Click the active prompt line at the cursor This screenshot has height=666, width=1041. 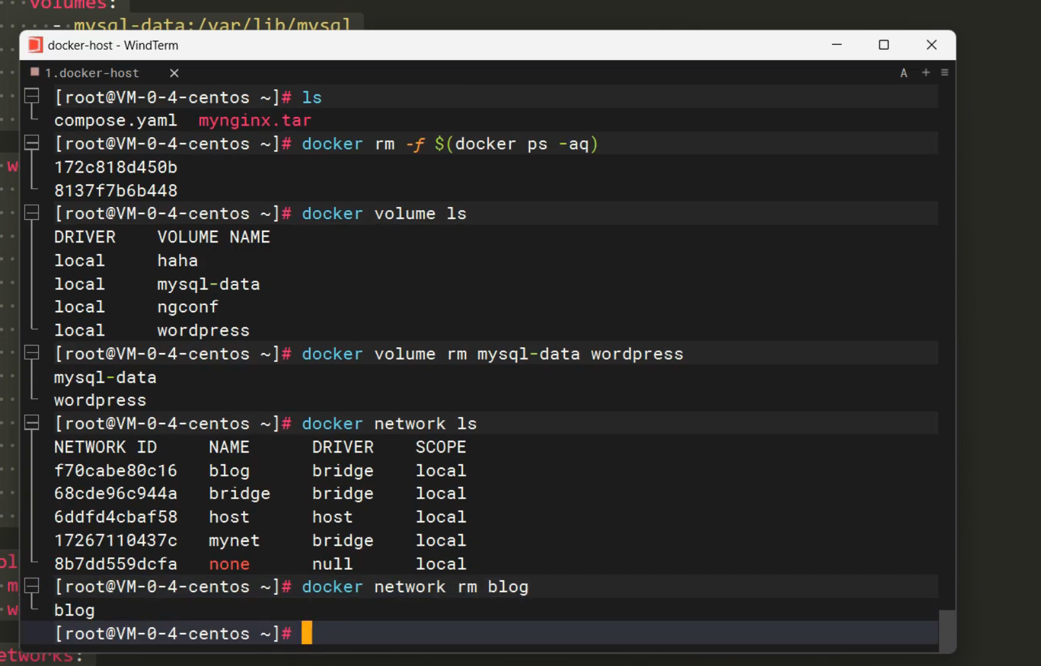pyautogui.click(x=306, y=633)
